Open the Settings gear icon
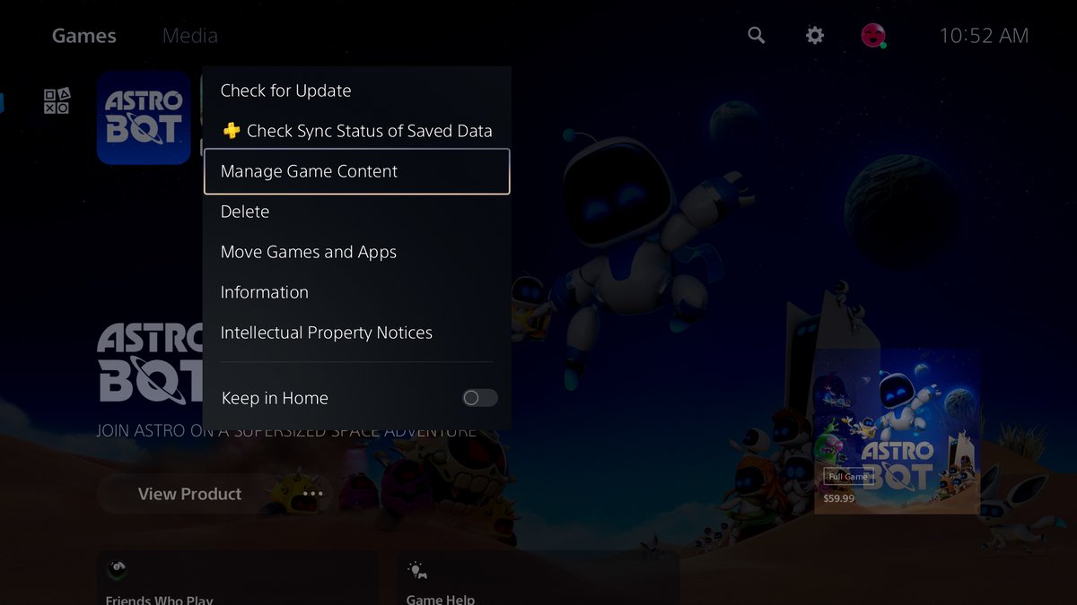 (814, 35)
